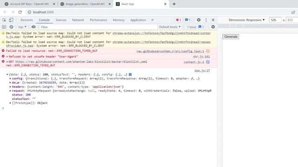
Task: Open the DevTools settings gear
Action: (199, 20)
